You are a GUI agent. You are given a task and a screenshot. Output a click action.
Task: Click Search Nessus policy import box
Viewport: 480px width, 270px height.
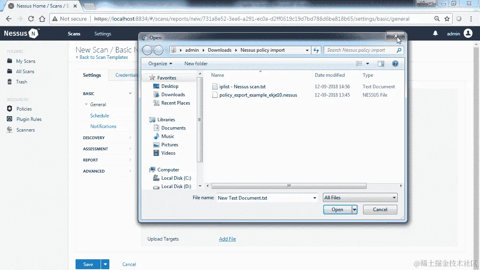[x=363, y=50]
